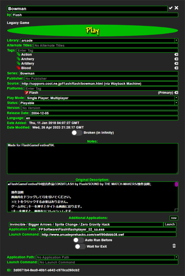Click the checkmark save icon
Viewport: 185px width, 276px height.
pyautogui.click(x=171, y=8)
